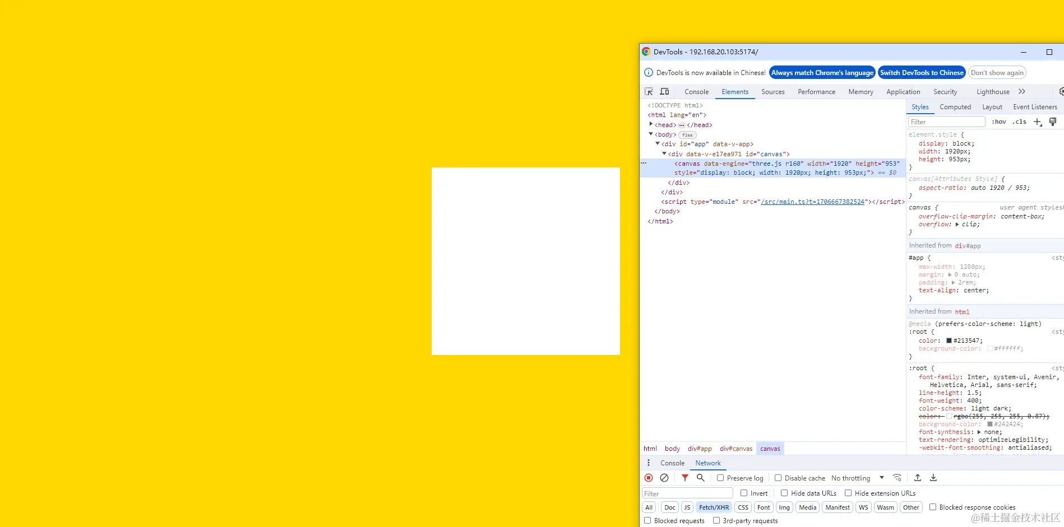
Task: Click the import HAR file upload icon
Action: coord(918,478)
